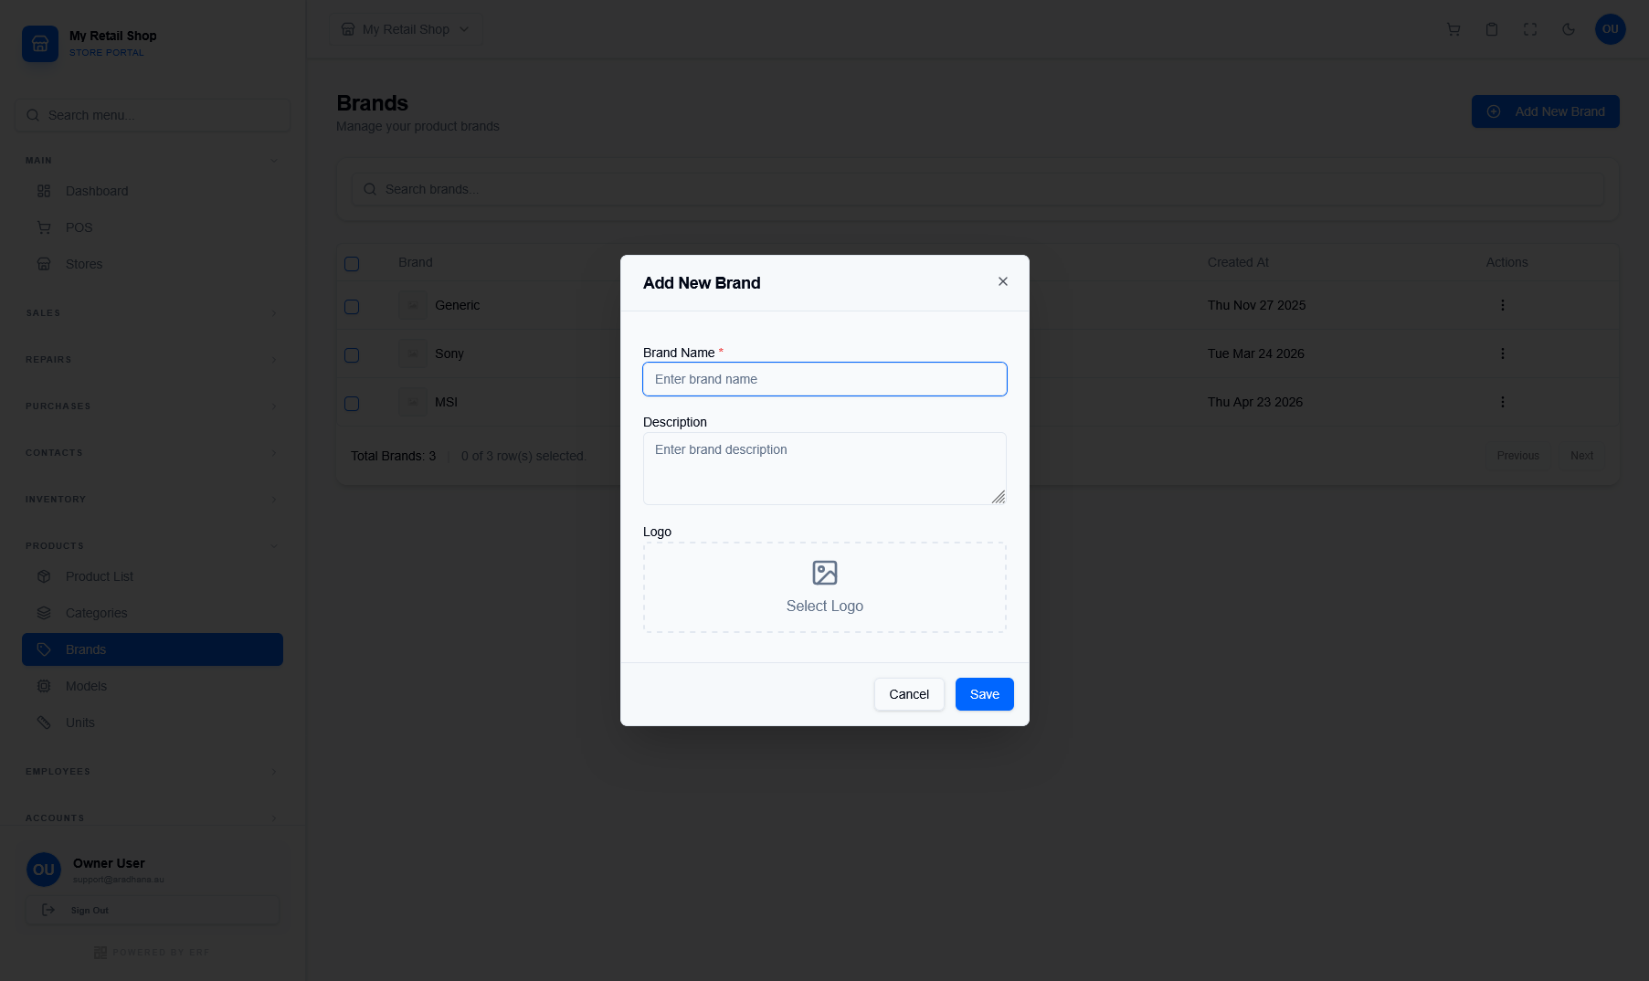Collapse the MAIN sidebar section

coord(153,161)
